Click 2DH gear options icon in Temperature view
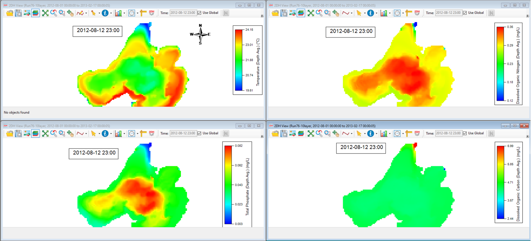Image resolution: width=531 pixels, height=241 pixels. [152, 13]
